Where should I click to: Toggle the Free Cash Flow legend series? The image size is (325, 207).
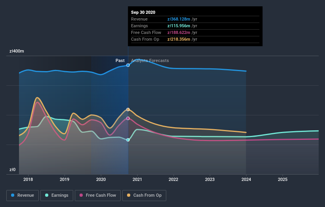[98, 196]
